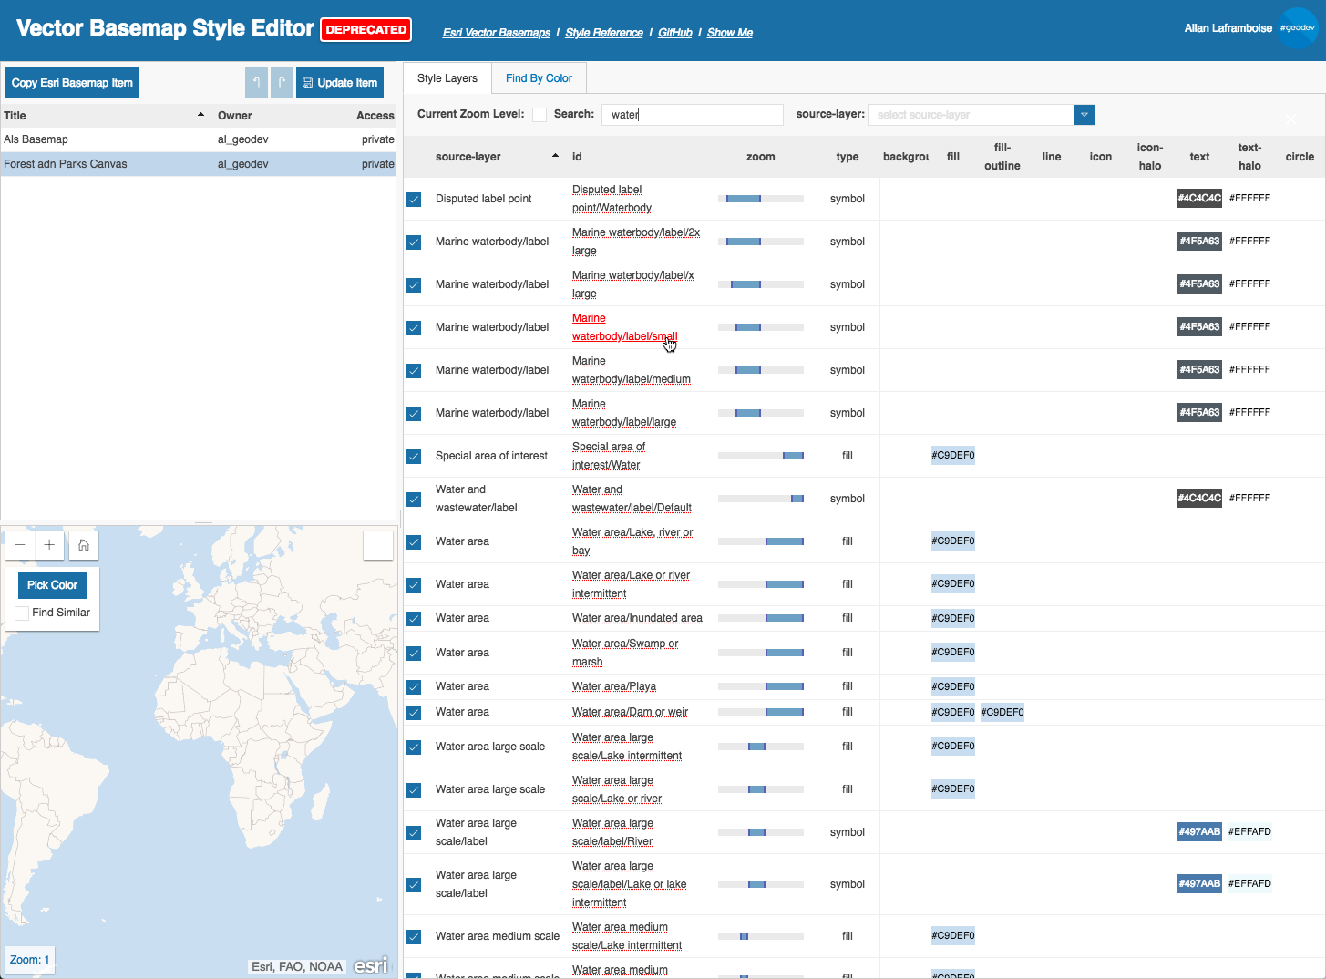The height and width of the screenshot is (979, 1326).
Task: Uncheck Water and wastewater/label row checkbox
Action: click(414, 499)
